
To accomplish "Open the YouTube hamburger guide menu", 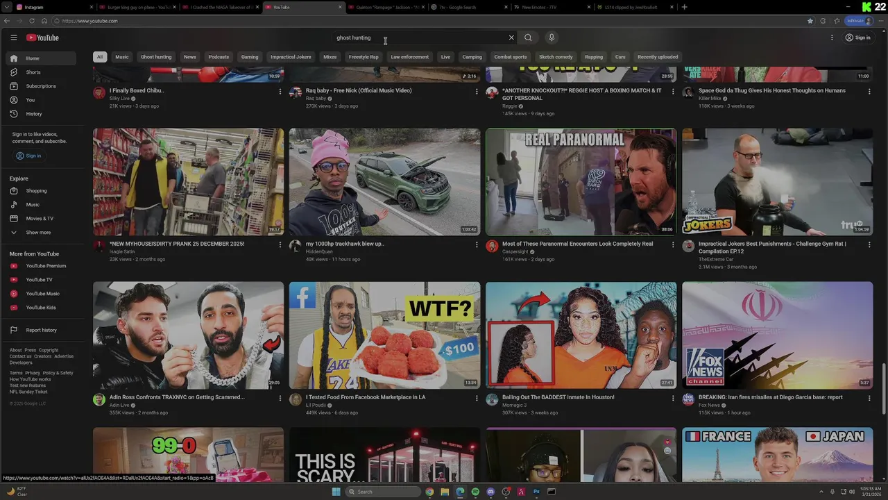I will pos(13,37).
